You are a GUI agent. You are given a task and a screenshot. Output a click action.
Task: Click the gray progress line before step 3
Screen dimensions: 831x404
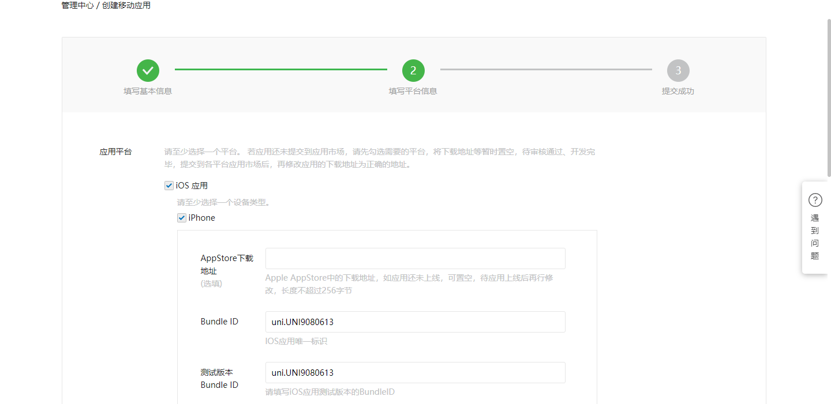coord(545,70)
